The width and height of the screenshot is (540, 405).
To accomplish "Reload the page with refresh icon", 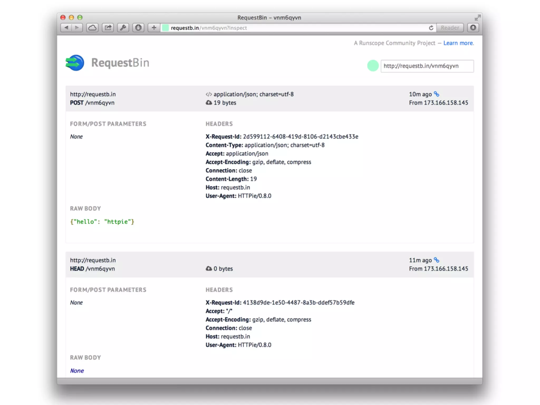I will tap(431, 28).
